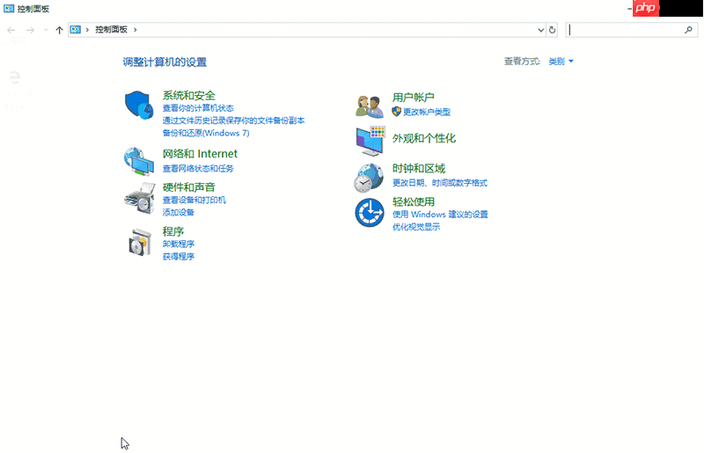Open the System and Security shield icon
The height and width of the screenshot is (453, 704).
tap(139, 105)
